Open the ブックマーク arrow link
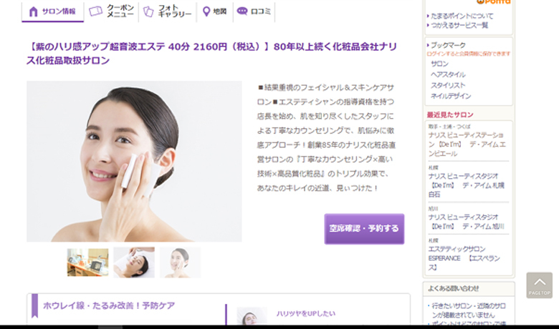 (x=448, y=45)
